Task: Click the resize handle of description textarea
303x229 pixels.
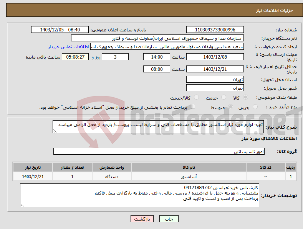Action: coord(55,131)
